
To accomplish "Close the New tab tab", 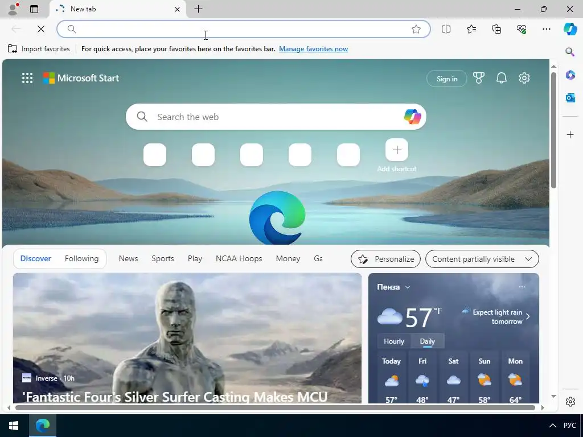I will tap(178, 9).
